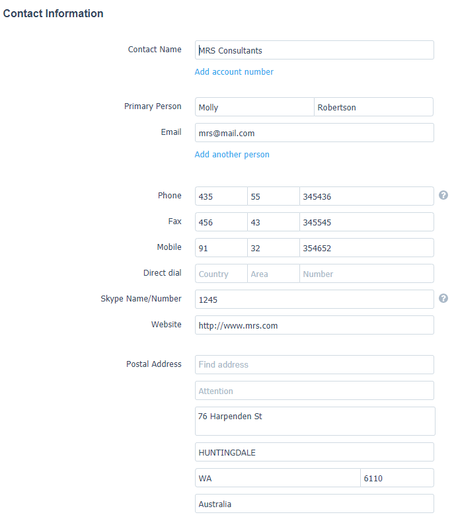Click the Fax number field 345545
Screen dimensions: 456x521
click(367, 222)
